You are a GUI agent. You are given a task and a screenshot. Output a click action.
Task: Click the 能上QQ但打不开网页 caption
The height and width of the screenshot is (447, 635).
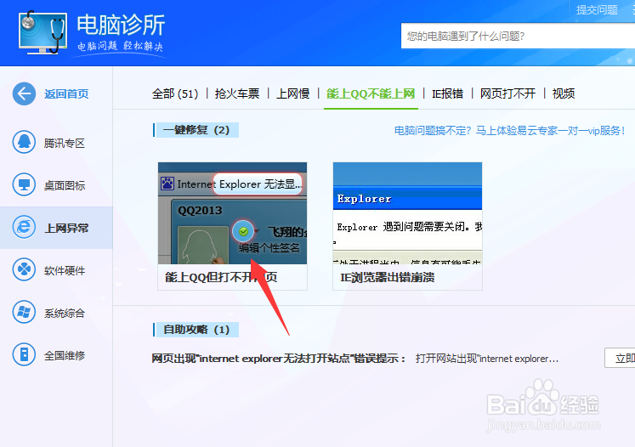(221, 277)
